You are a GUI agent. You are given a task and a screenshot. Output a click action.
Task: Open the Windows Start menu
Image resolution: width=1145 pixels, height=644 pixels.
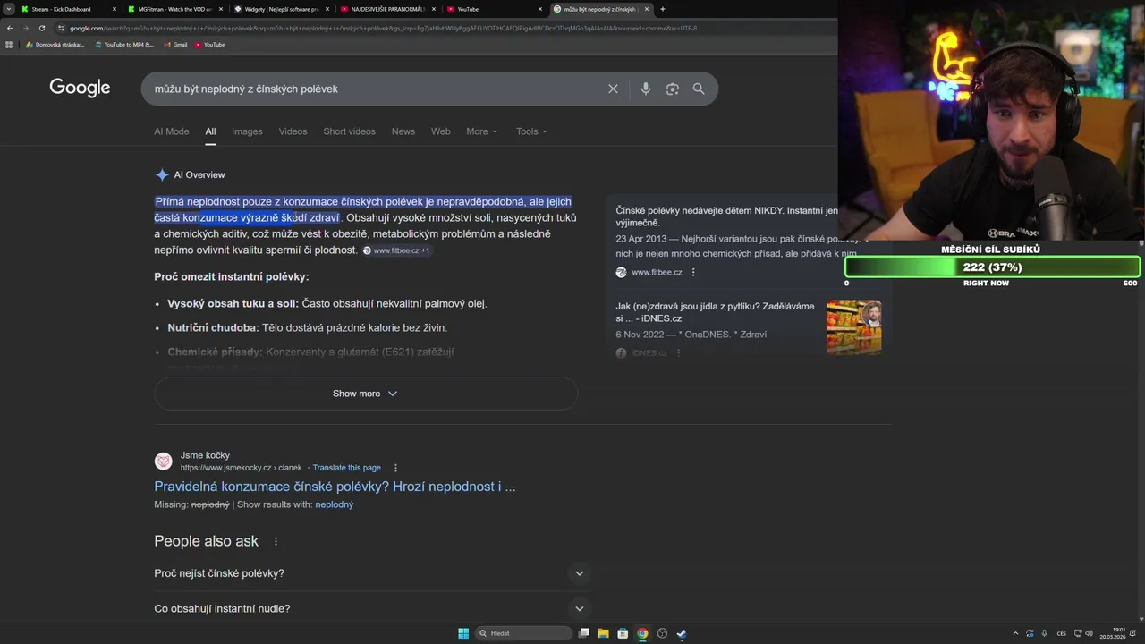(x=463, y=633)
